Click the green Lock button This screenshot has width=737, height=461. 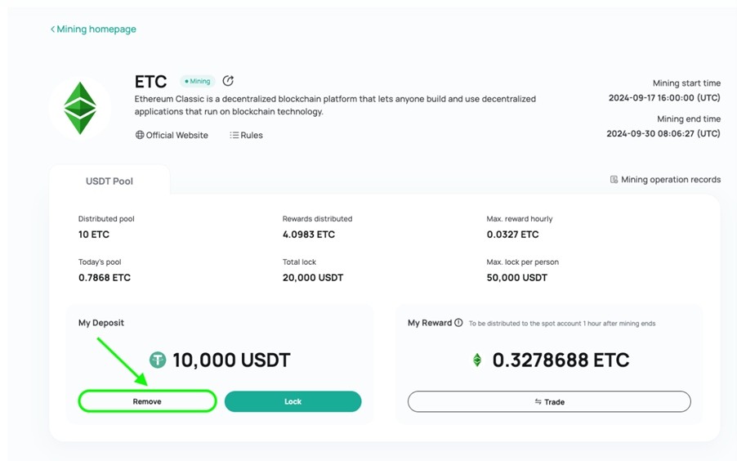click(293, 401)
